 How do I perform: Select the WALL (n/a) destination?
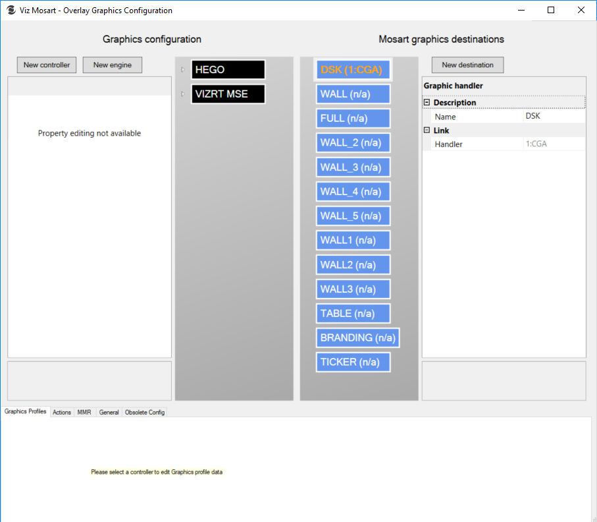click(x=353, y=94)
